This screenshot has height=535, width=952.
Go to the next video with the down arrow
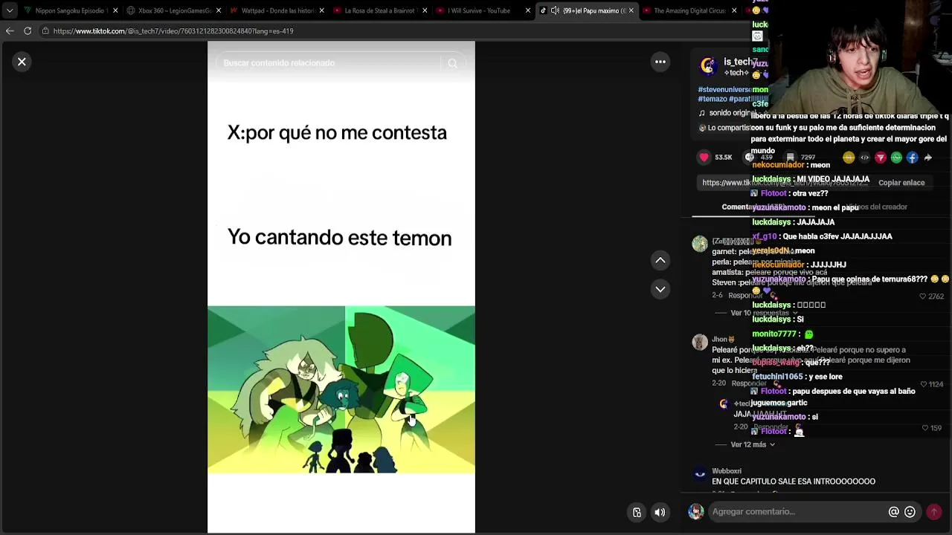[660, 289]
